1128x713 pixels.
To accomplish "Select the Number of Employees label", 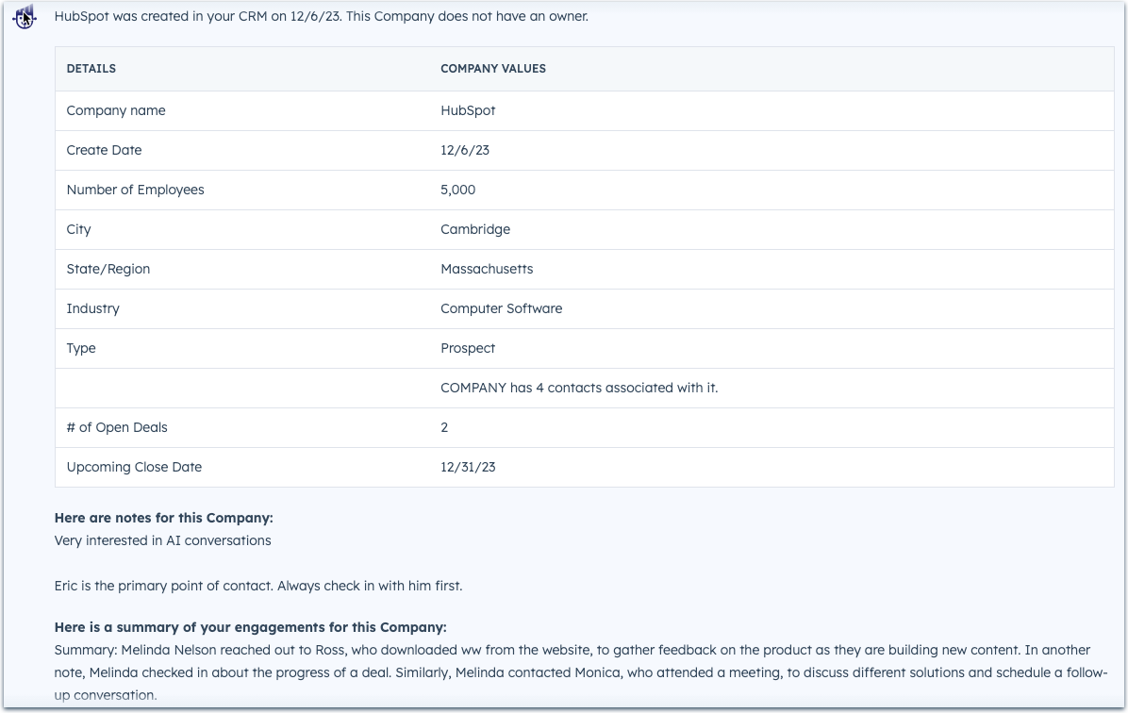I will pyautogui.click(x=135, y=190).
